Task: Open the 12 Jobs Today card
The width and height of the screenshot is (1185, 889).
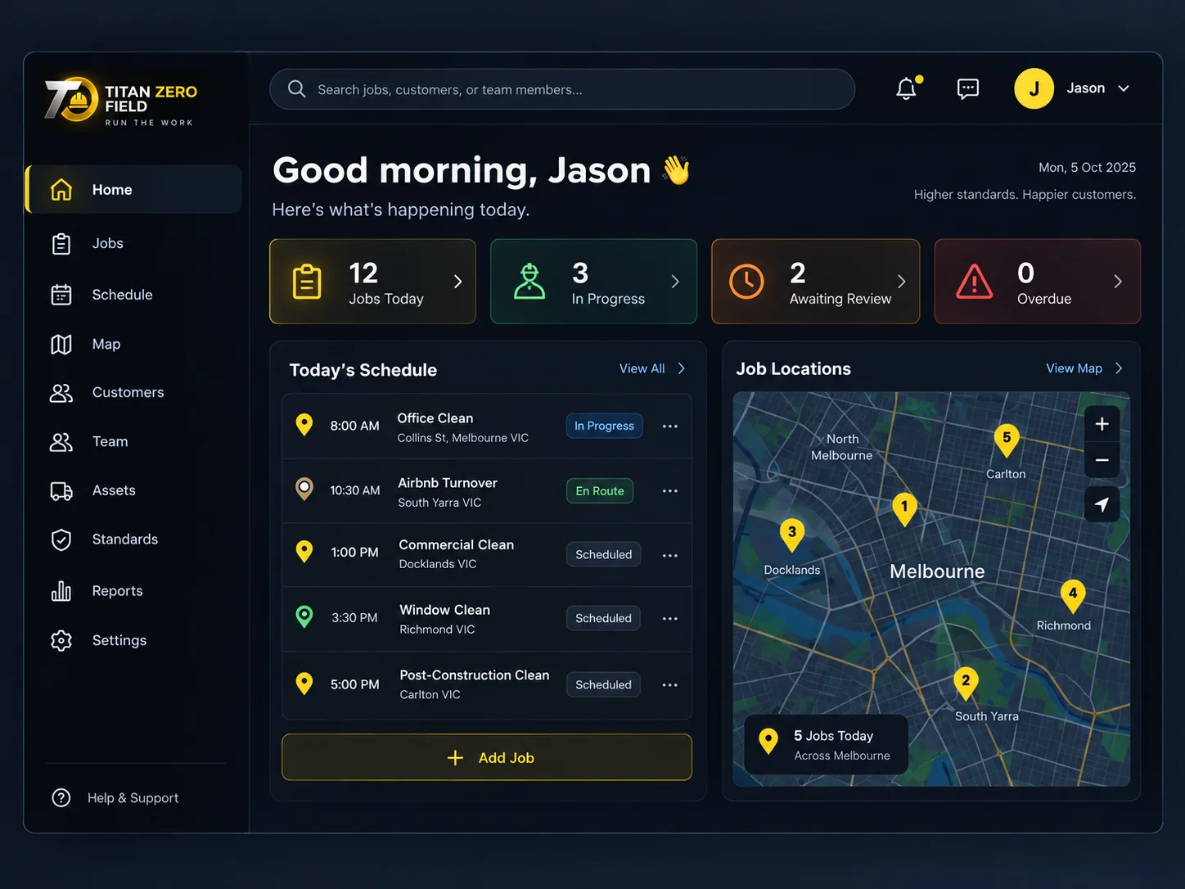Action: [x=372, y=282]
